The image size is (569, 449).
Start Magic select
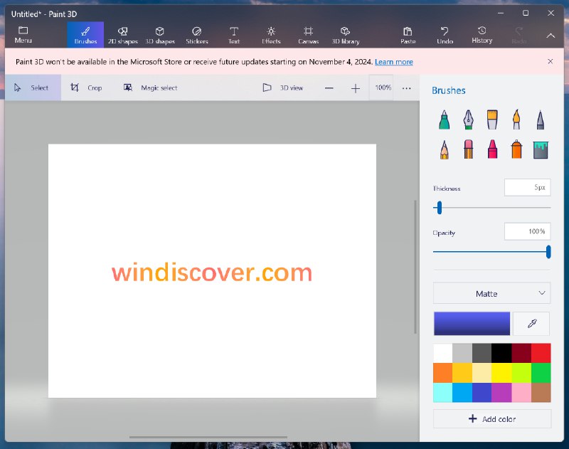[151, 88]
